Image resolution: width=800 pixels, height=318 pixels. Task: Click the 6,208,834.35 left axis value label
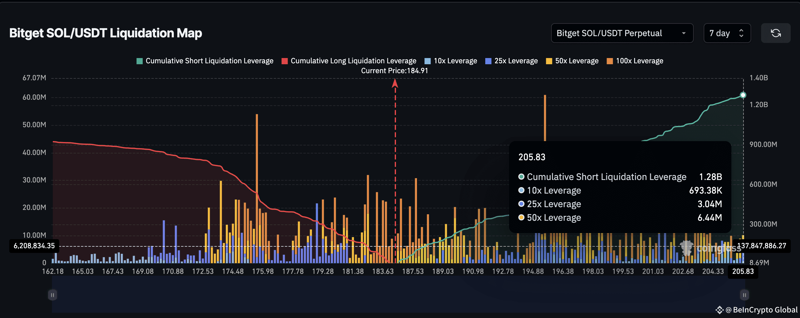(34, 246)
